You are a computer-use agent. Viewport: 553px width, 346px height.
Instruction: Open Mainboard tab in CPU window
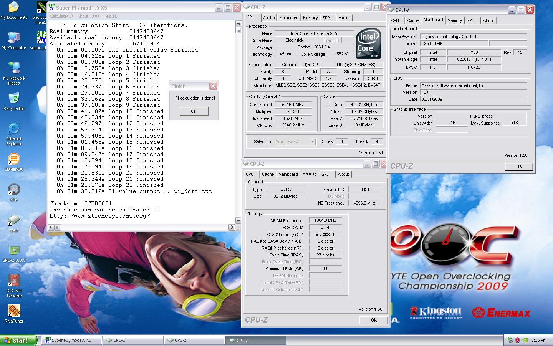click(x=289, y=18)
